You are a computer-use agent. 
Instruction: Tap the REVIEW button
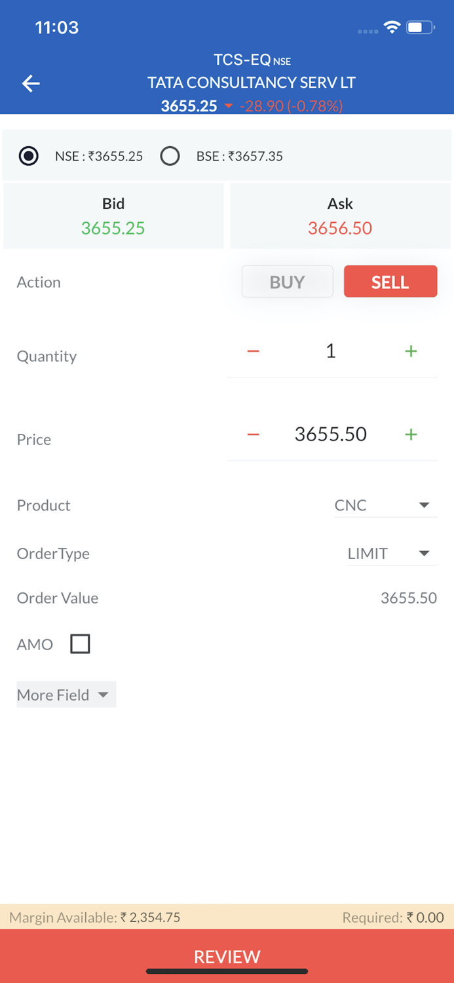pyautogui.click(x=227, y=956)
